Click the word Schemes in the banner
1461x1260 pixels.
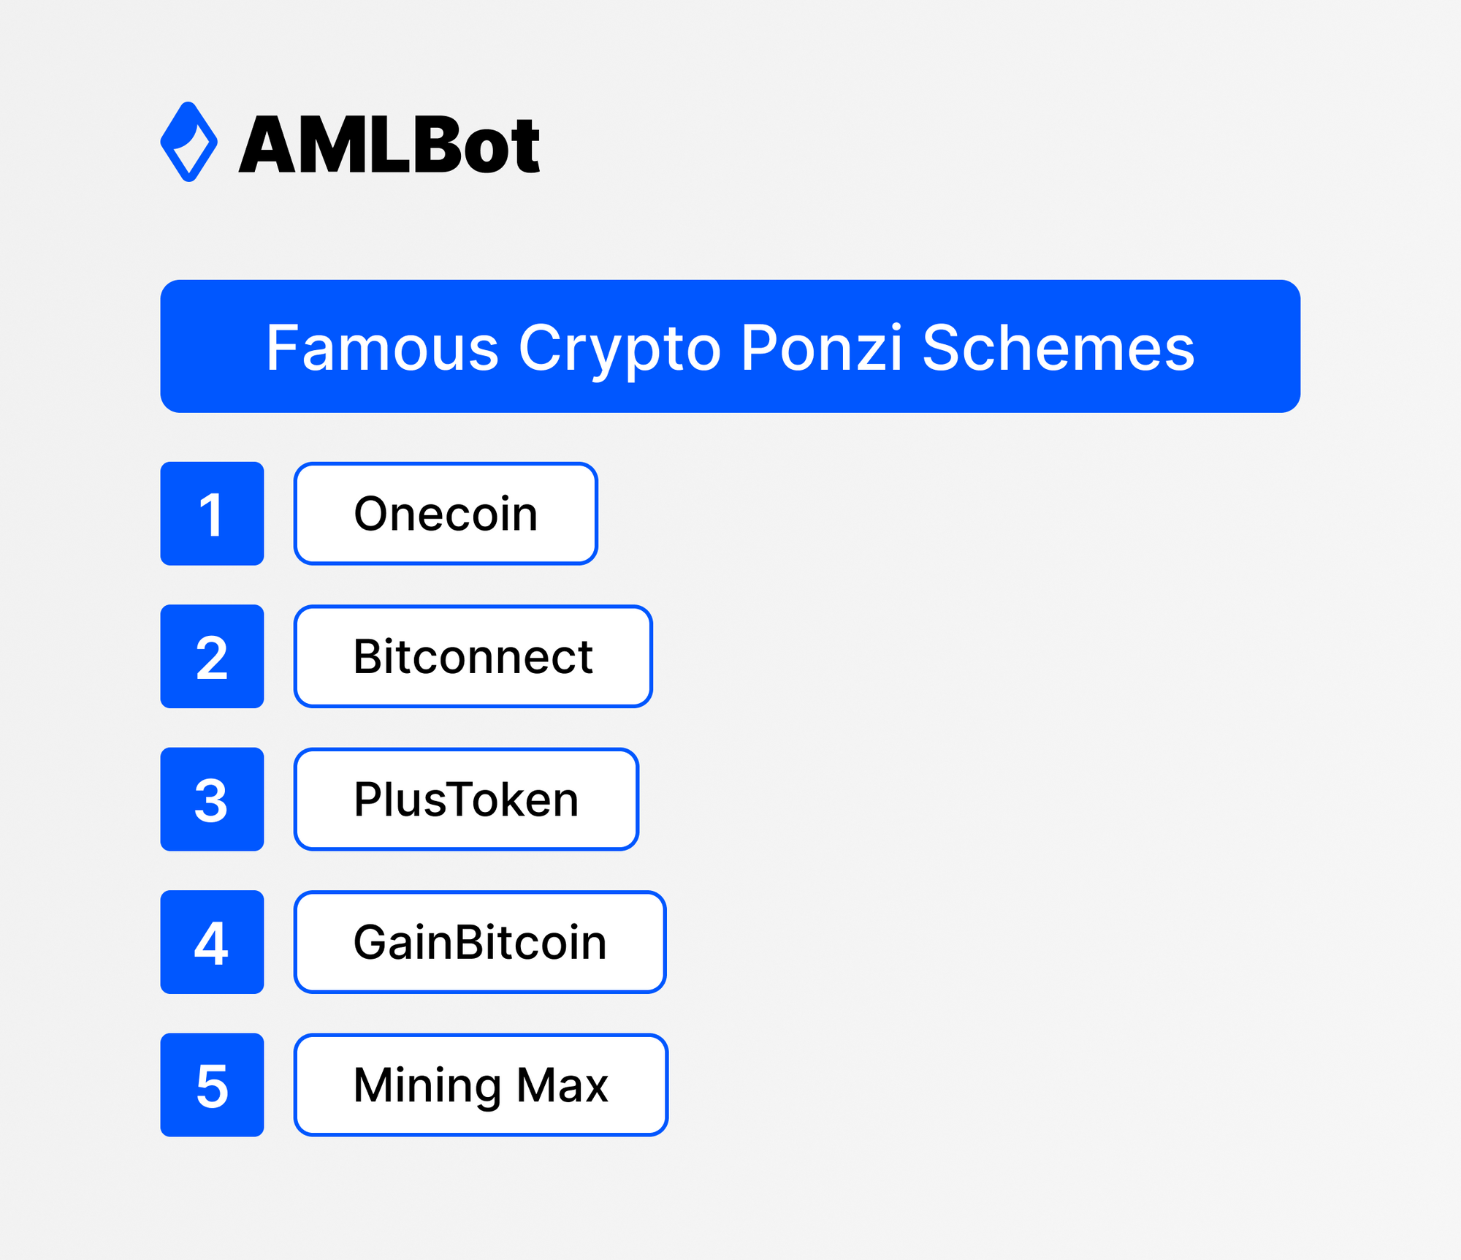click(1058, 348)
